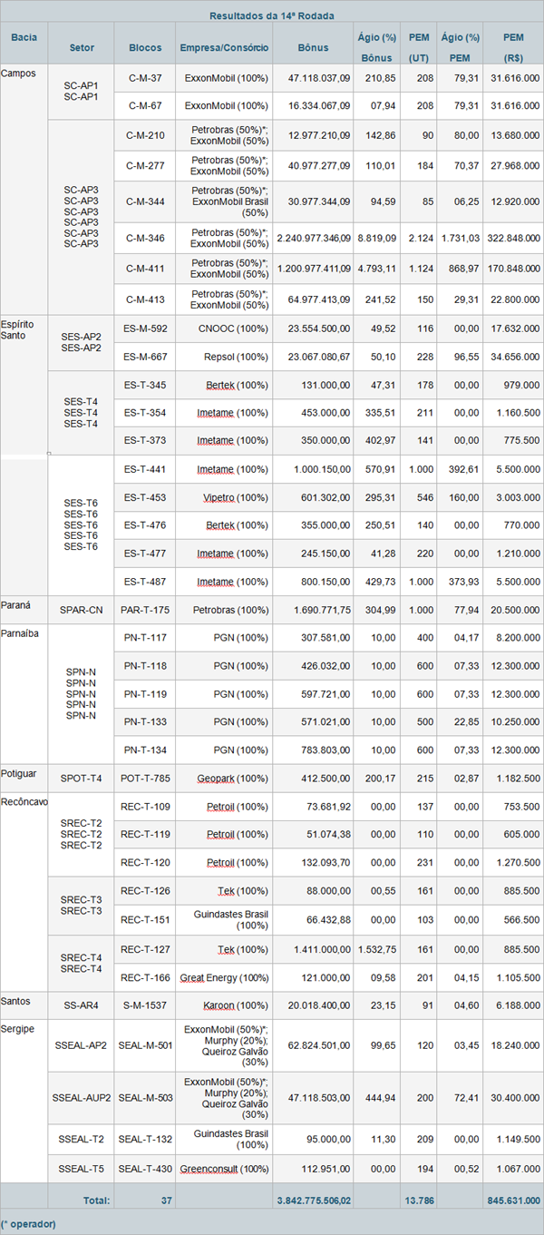Click the Setor column header
The image size is (544, 1235).
pyautogui.click(x=82, y=47)
